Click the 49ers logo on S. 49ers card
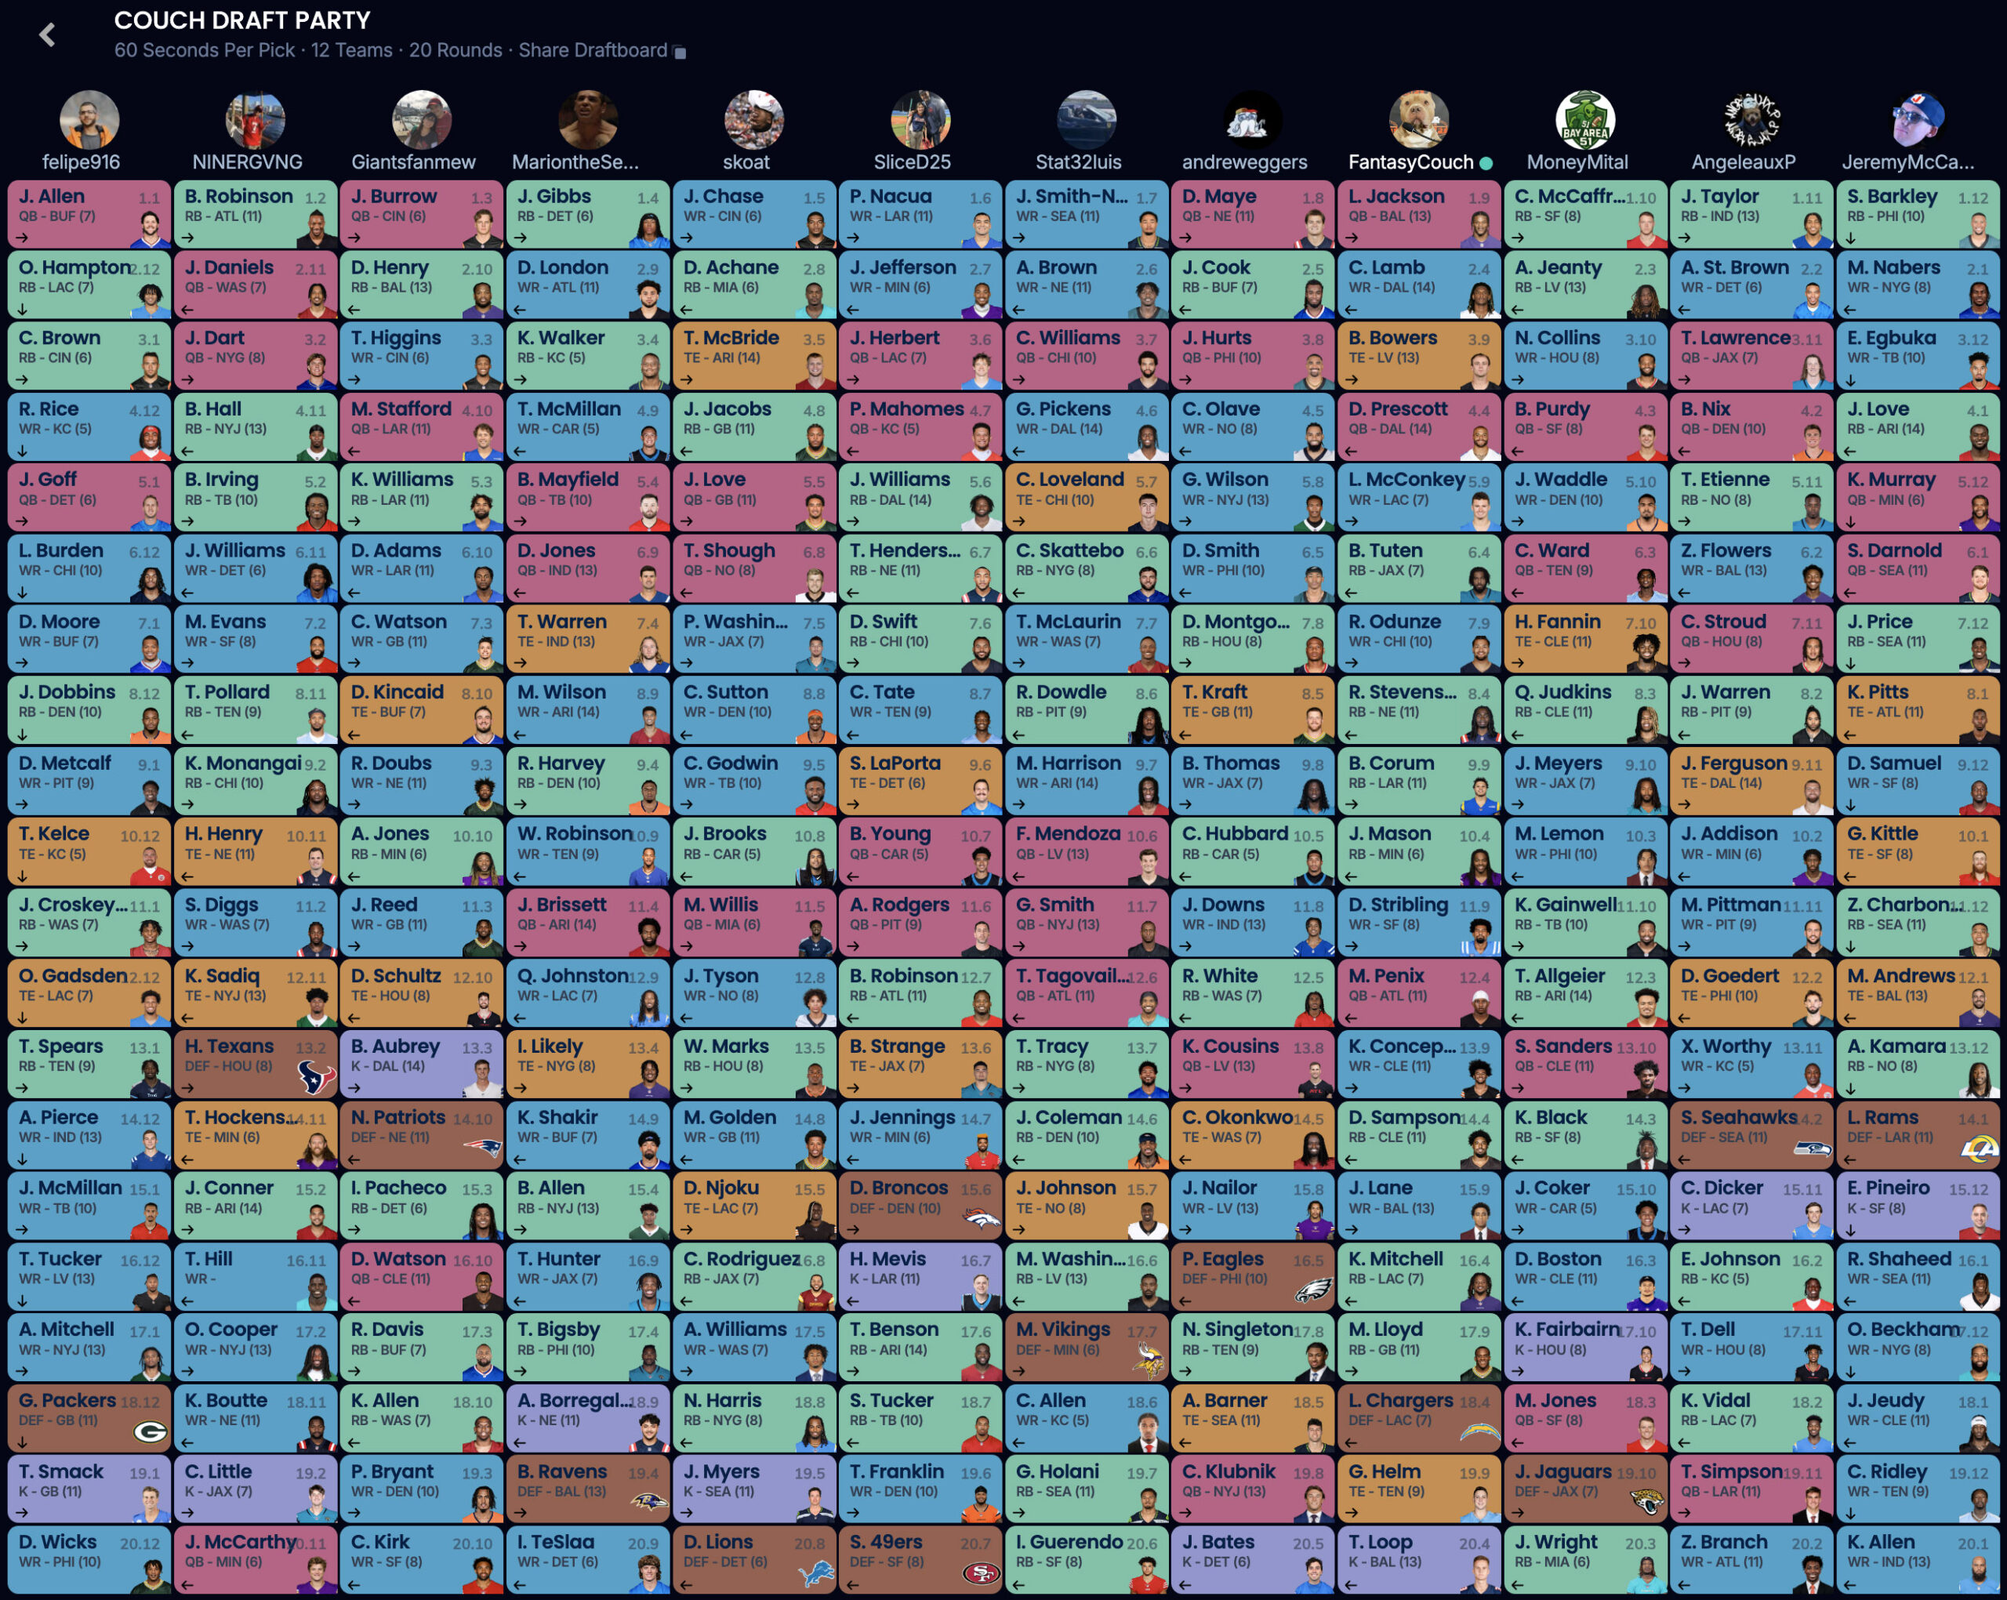2007x1600 pixels. click(x=982, y=1574)
